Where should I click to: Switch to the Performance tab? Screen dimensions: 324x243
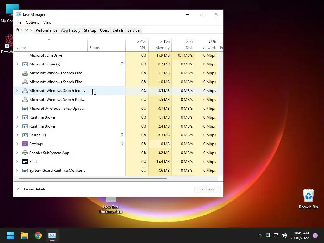[47, 30]
